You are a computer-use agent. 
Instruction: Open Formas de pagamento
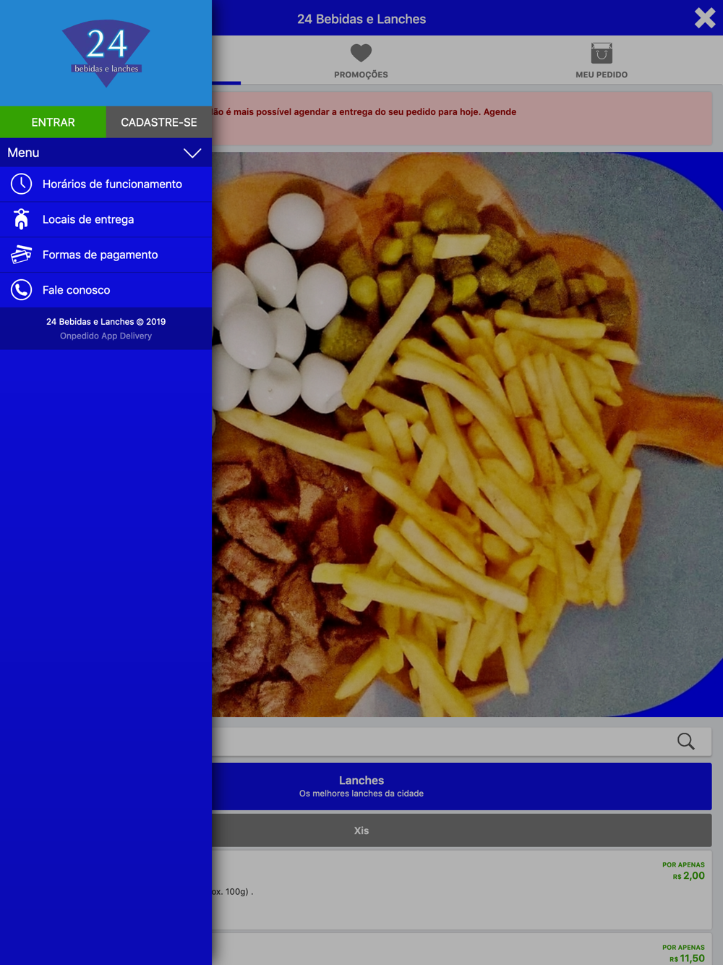(106, 255)
